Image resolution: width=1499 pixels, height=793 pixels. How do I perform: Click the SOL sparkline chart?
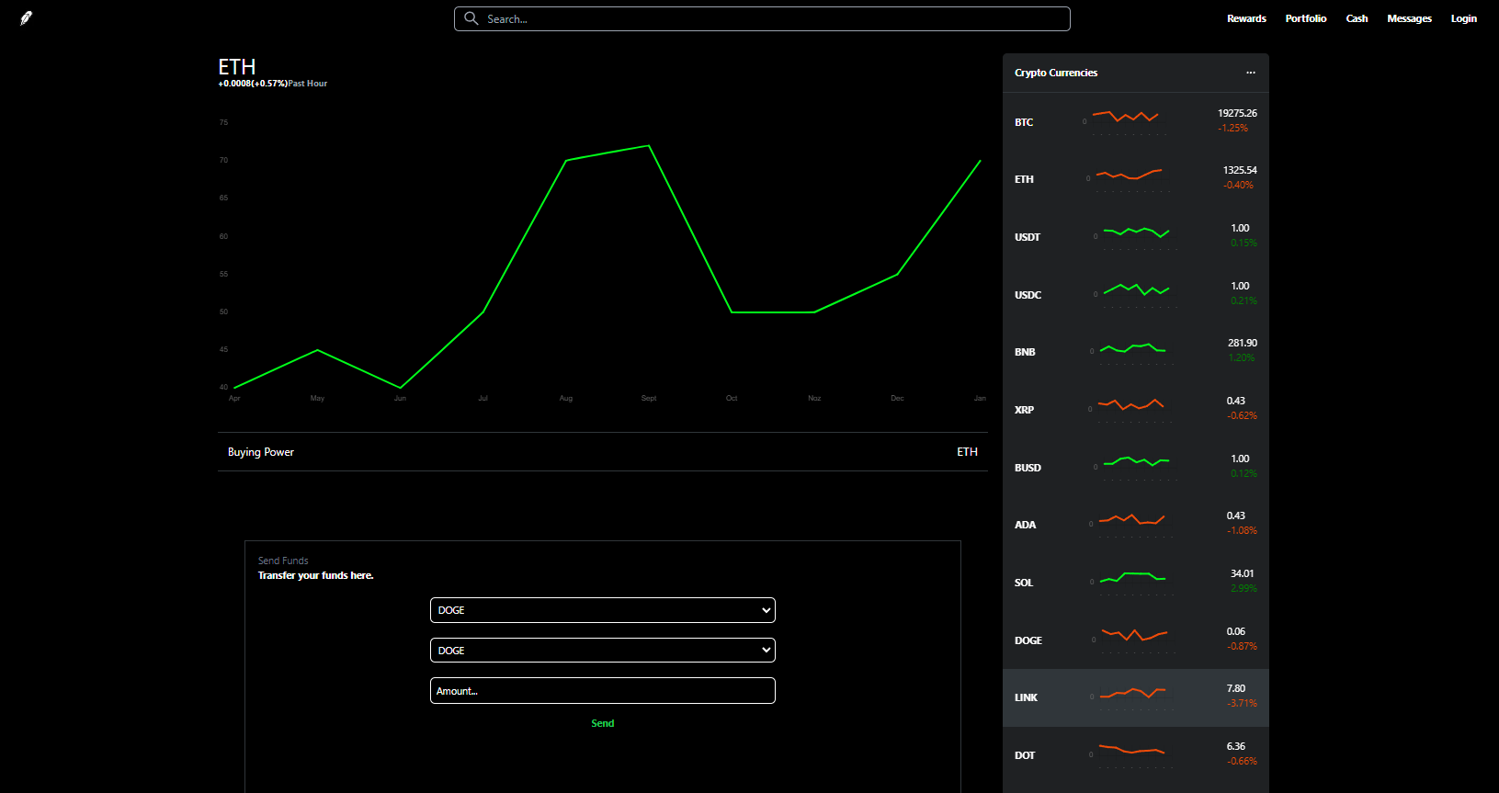coord(1132,582)
